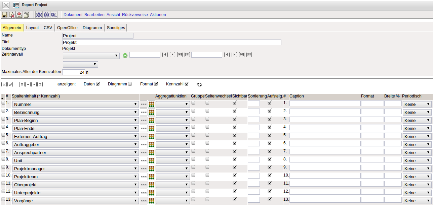
Task: Click the green checkmark icon by Zeitintervall
Action: pyautogui.click(x=125, y=55)
